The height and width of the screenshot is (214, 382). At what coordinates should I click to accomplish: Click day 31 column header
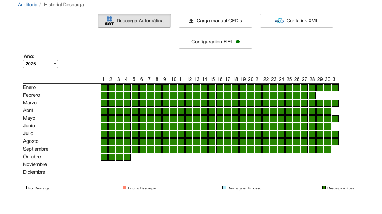[x=335, y=79]
